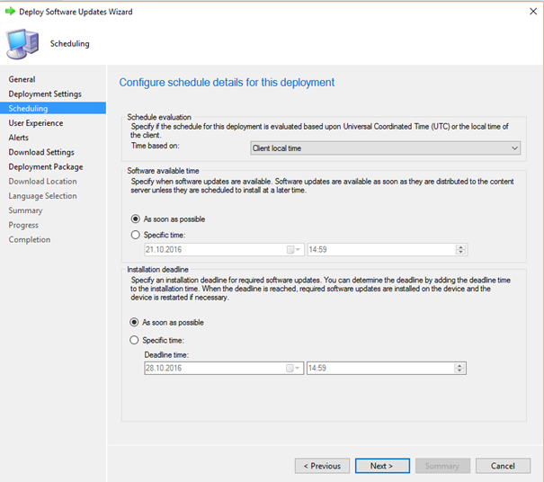The height and width of the screenshot is (482, 544).
Task: Click spinner arrows on software available time
Action: click(x=460, y=249)
